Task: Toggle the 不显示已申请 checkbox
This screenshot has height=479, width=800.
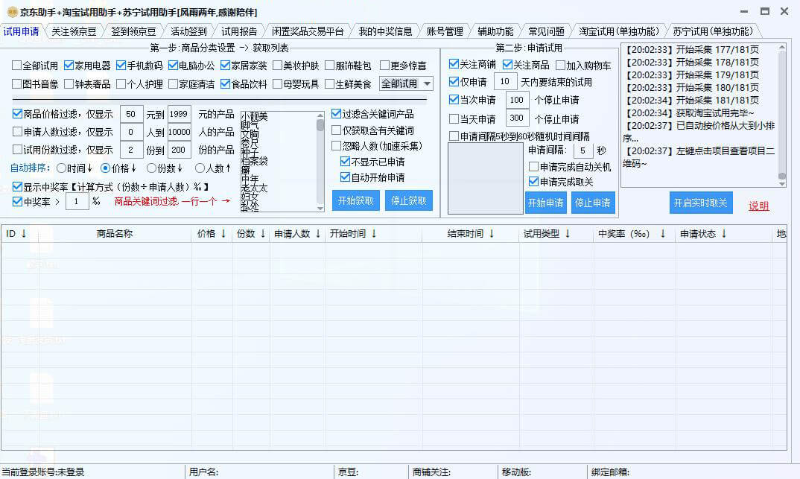Action: coord(346,162)
